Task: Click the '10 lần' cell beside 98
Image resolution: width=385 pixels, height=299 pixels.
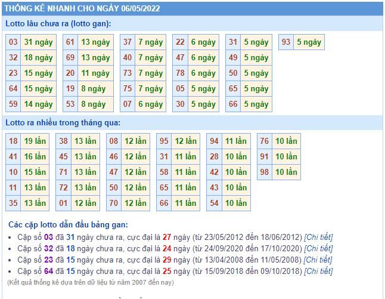Action: pyautogui.click(x=286, y=172)
